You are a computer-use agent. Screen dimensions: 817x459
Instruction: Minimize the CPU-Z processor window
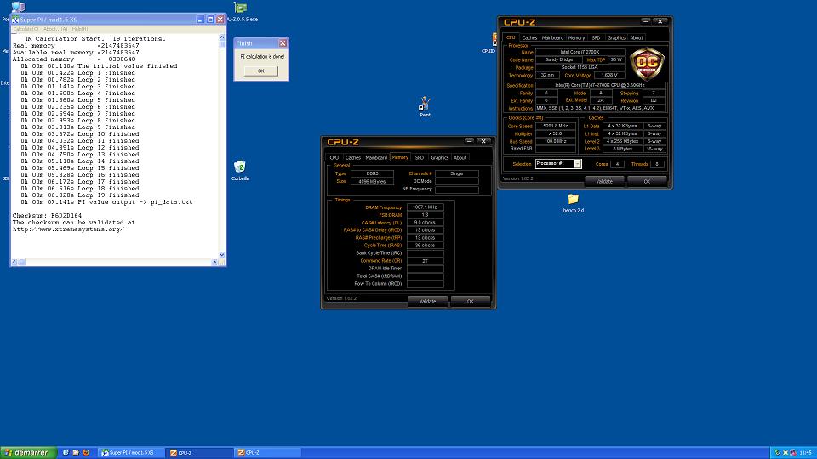click(x=646, y=21)
